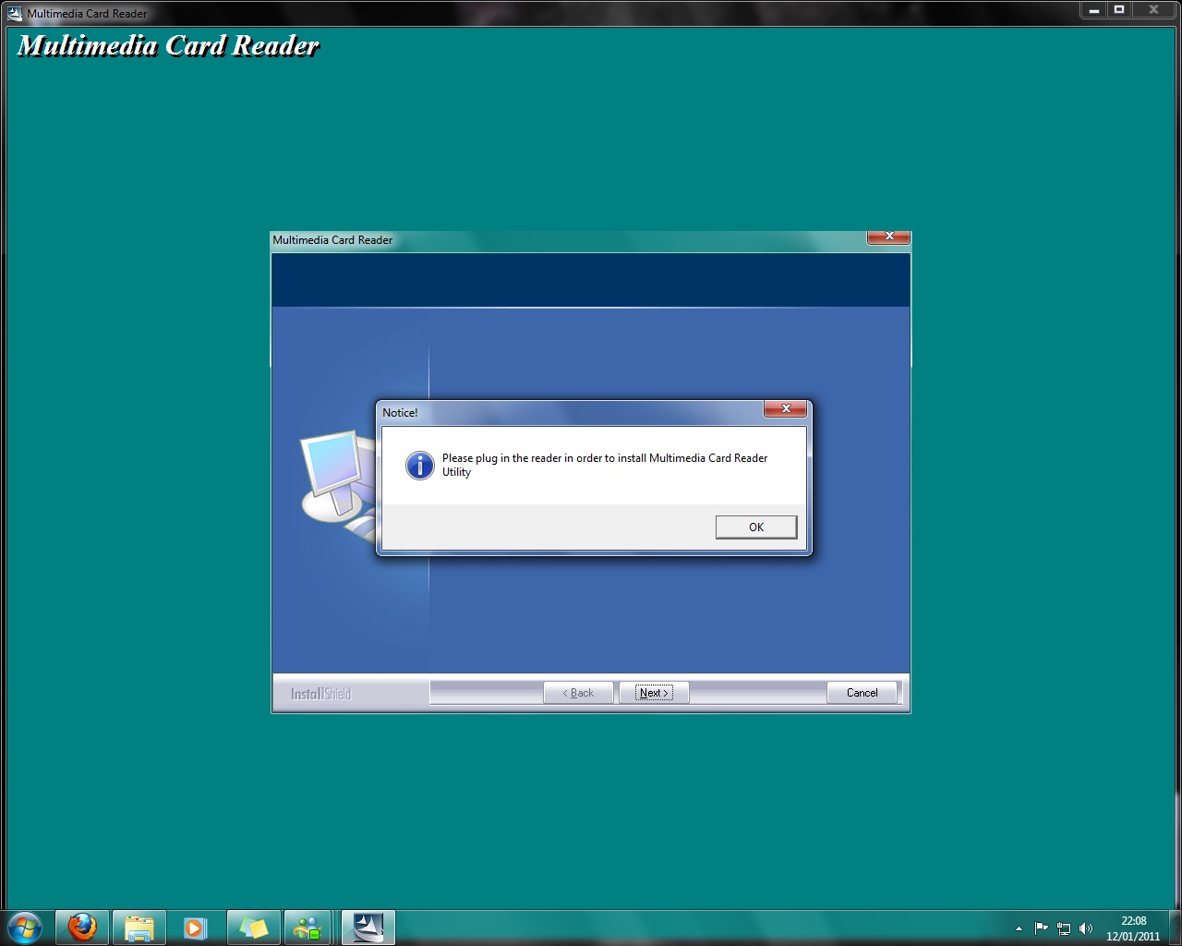Open the Action Center flag icon
The width and height of the screenshot is (1182, 946).
point(1041,928)
